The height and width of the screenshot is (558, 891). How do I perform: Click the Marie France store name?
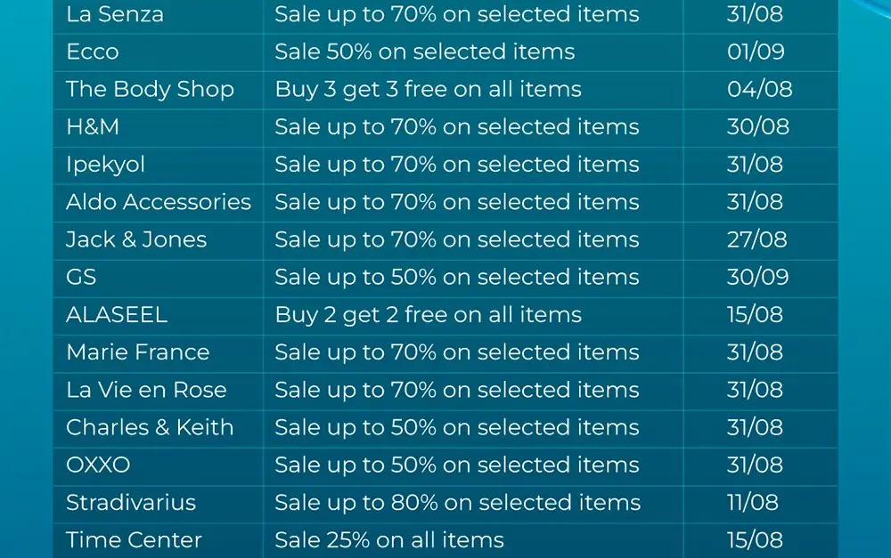click(x=138, y=352)
